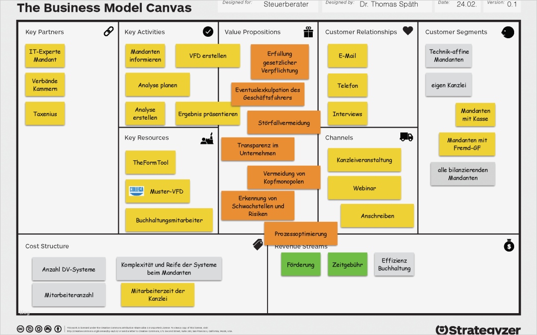Select the Analyse erstellen sticky note
This screenshot has height=335, width=537.
pos(145,114)
